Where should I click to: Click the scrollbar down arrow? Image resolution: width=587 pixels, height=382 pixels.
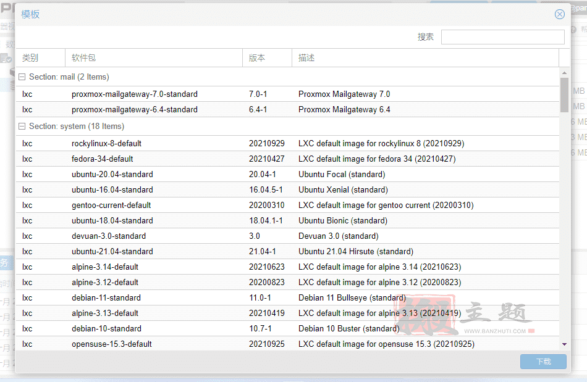pos(564,344)
